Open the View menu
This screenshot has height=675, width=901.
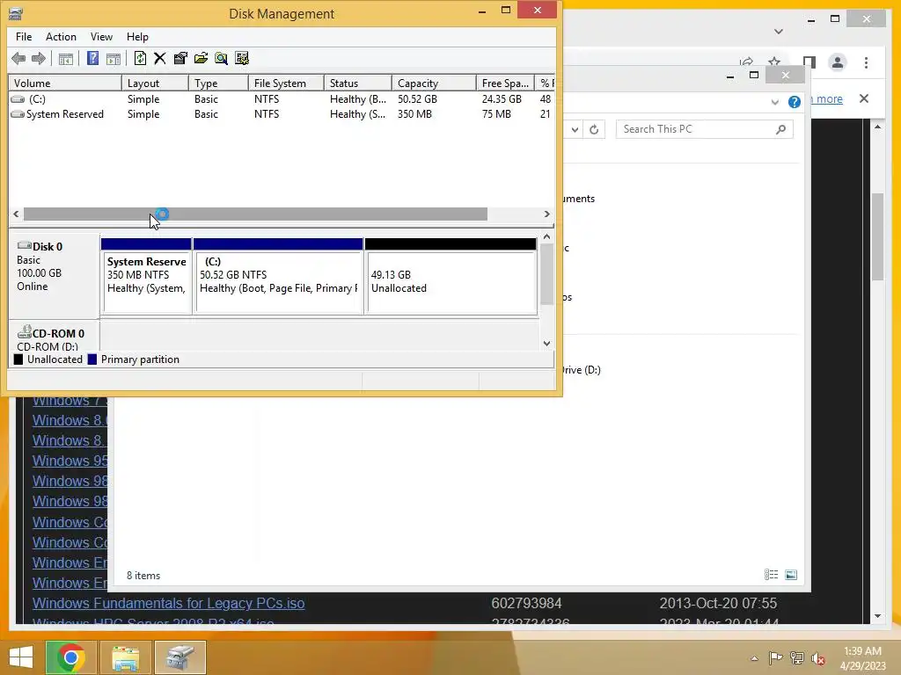point(101,37)
